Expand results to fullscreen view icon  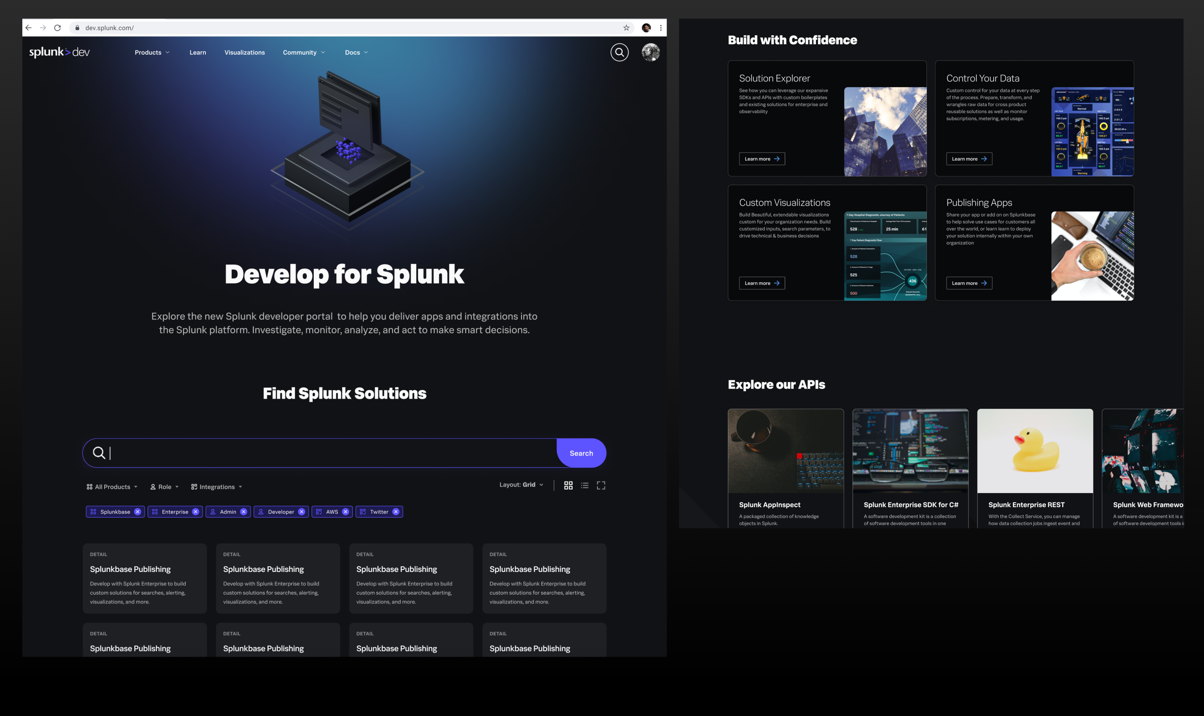tap(601, 485)
